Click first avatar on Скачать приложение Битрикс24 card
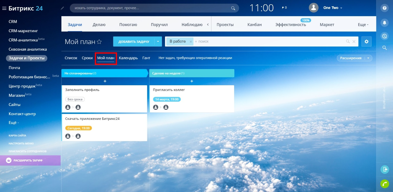 (x=68, y=136)
